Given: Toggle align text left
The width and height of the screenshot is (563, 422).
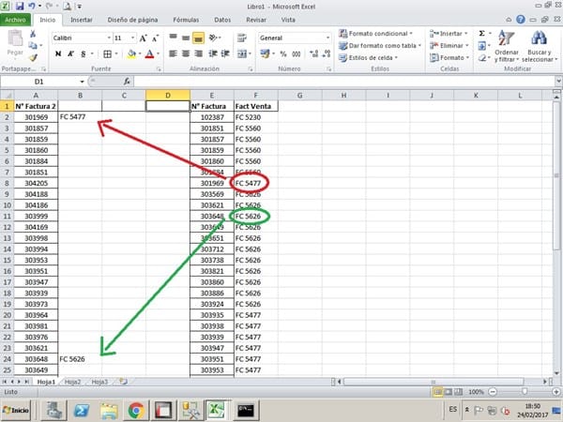Looking at the screenshot, I should [x=173, y=53].
